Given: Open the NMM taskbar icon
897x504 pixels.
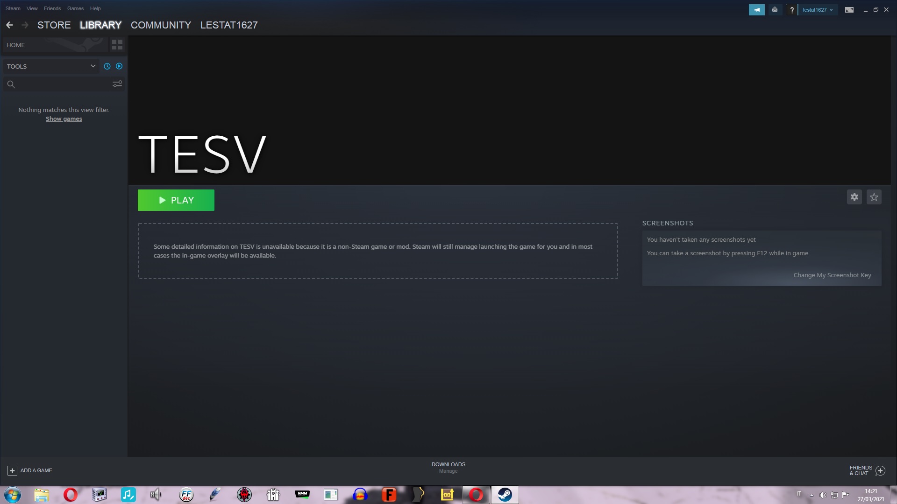Looking at the screenshot, I should (x=302, y=495).
